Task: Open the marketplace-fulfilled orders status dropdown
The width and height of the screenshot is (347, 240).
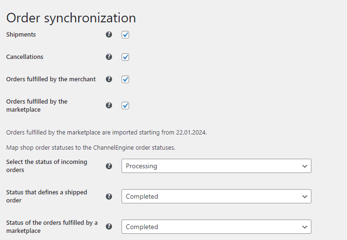Action: tap(216, 227)
